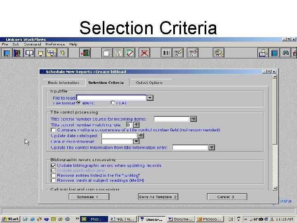Click the File to load input field

[x=111, y=97]
